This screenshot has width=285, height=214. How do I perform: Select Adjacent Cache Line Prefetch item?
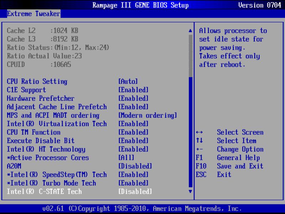point(57,107)
